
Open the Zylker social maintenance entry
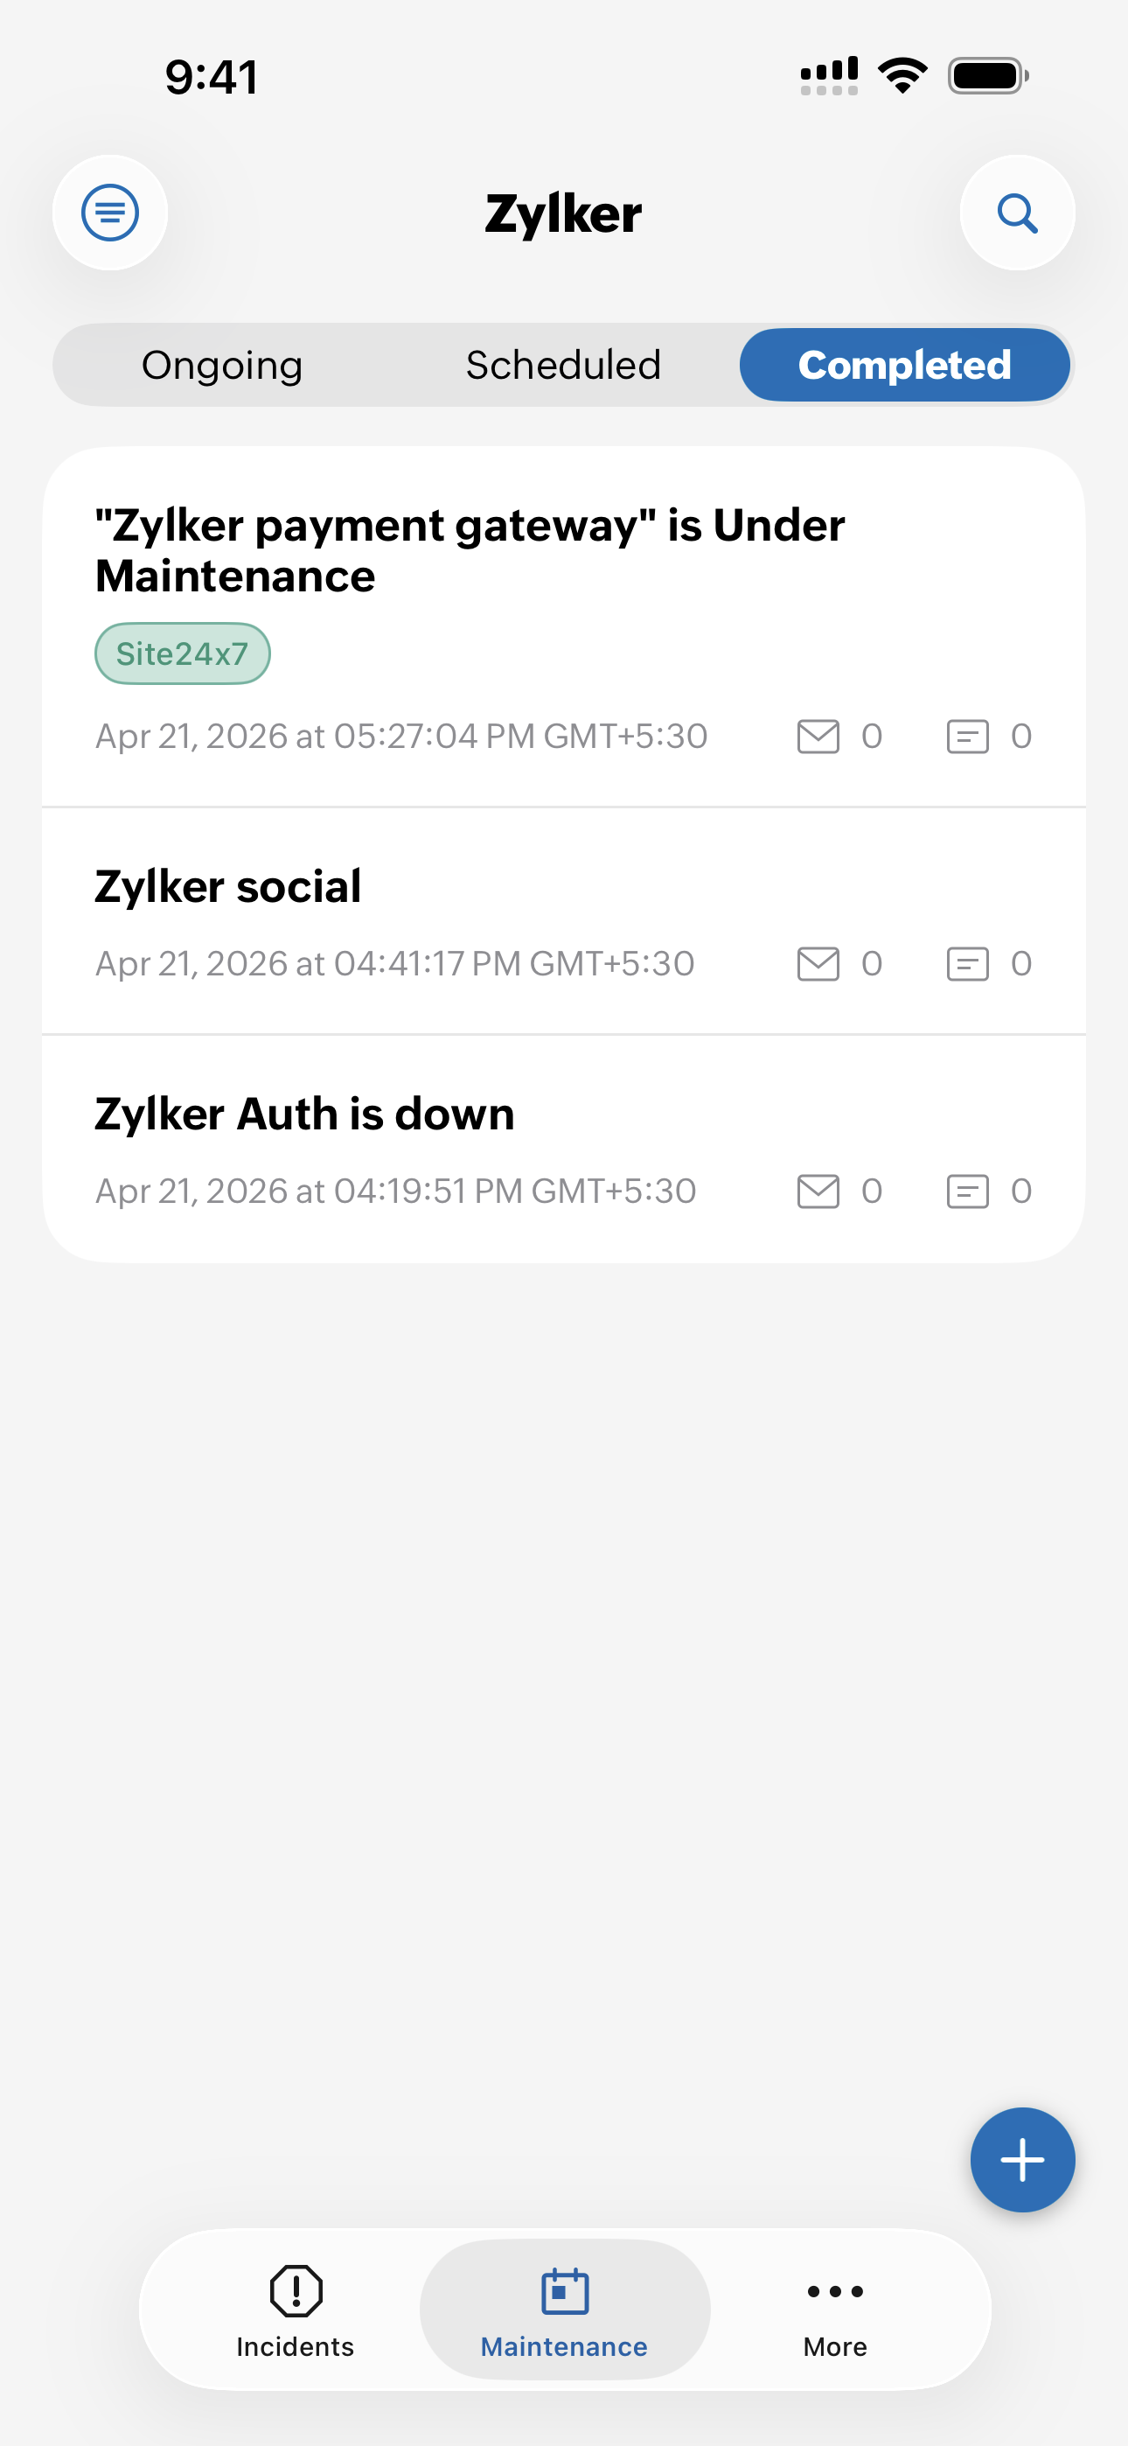coord(228,887)
